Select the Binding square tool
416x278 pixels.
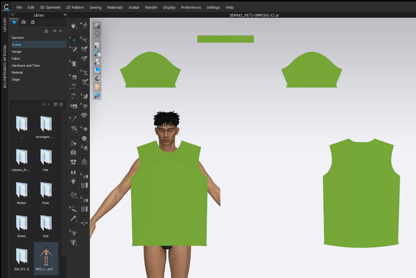click(84, 209)
